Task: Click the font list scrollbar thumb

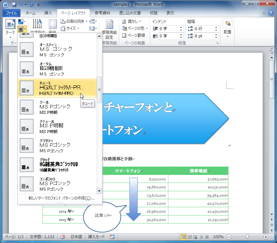Action: 99,90
